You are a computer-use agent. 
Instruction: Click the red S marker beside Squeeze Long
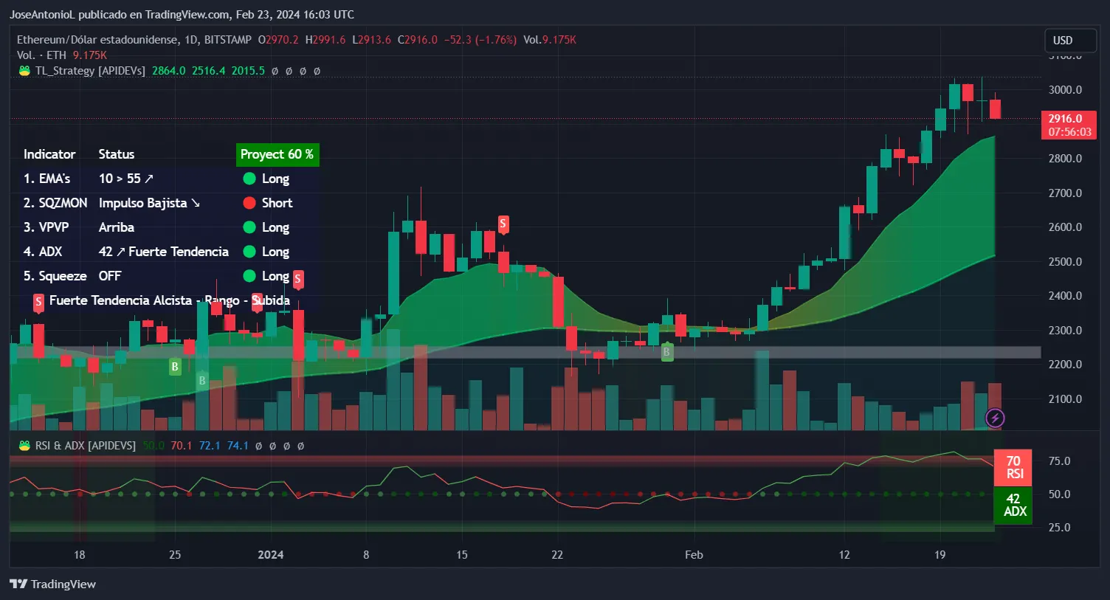tap(298, 279)
